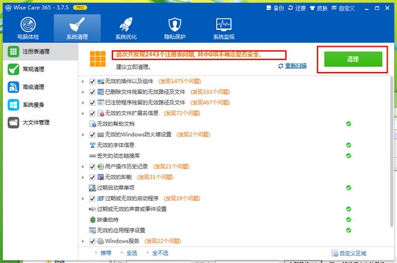This screenshot has width=397, height=263.
Task: Select 注册表清理 in the sidebar
Action: (x=40, y=52)
